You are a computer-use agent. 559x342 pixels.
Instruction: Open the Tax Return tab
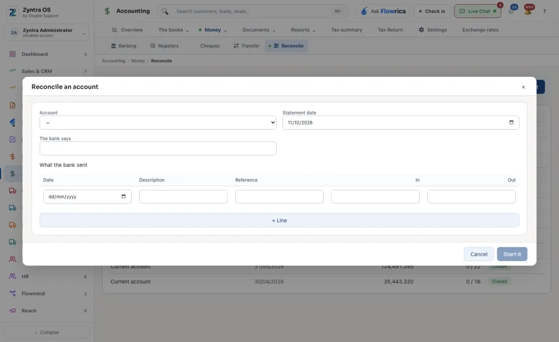(390, 30)
